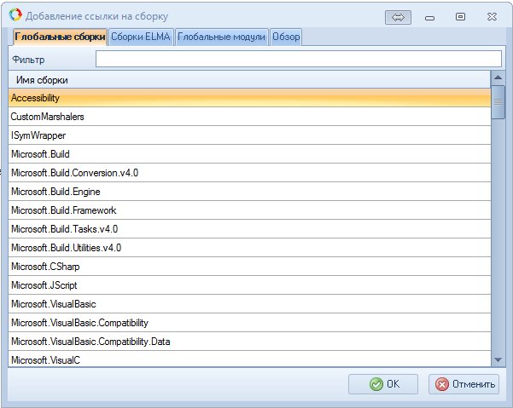Click the scrollbar down arrow
The width and height of the screenshot is (513, 408).
[x=498, y=360]
